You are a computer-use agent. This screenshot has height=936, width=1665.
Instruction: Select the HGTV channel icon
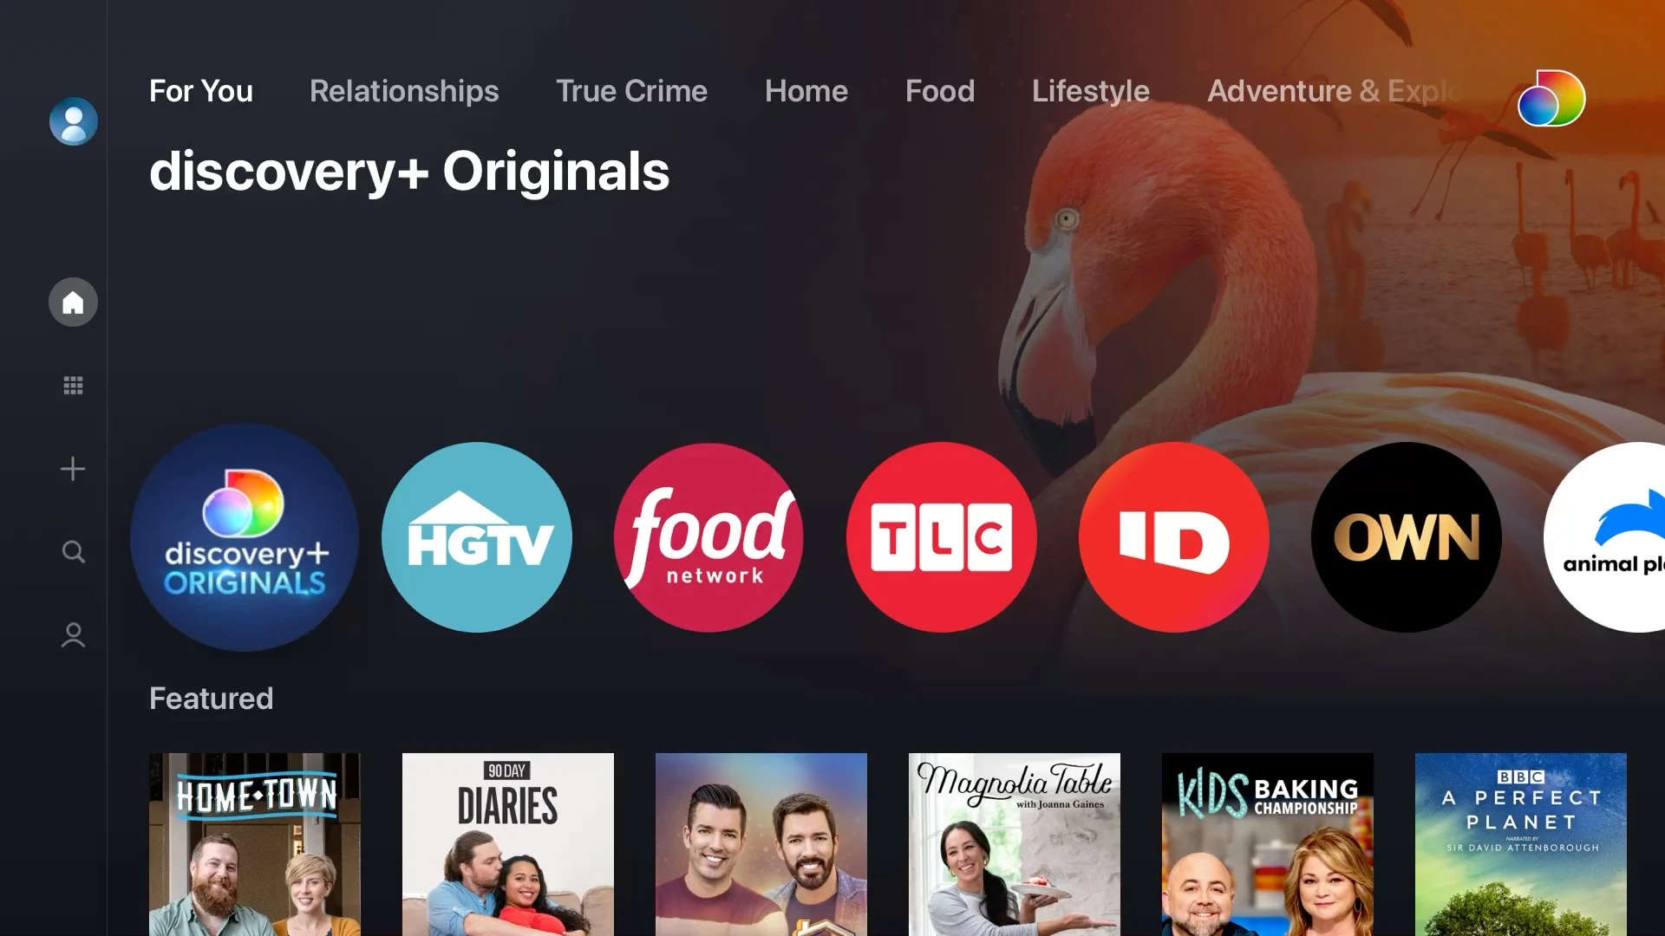(x=477, y=537)
